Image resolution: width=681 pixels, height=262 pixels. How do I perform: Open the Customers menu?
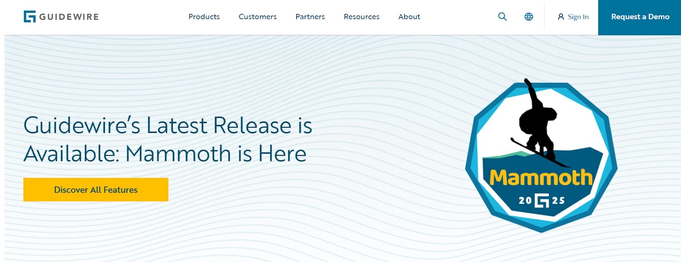258,17
